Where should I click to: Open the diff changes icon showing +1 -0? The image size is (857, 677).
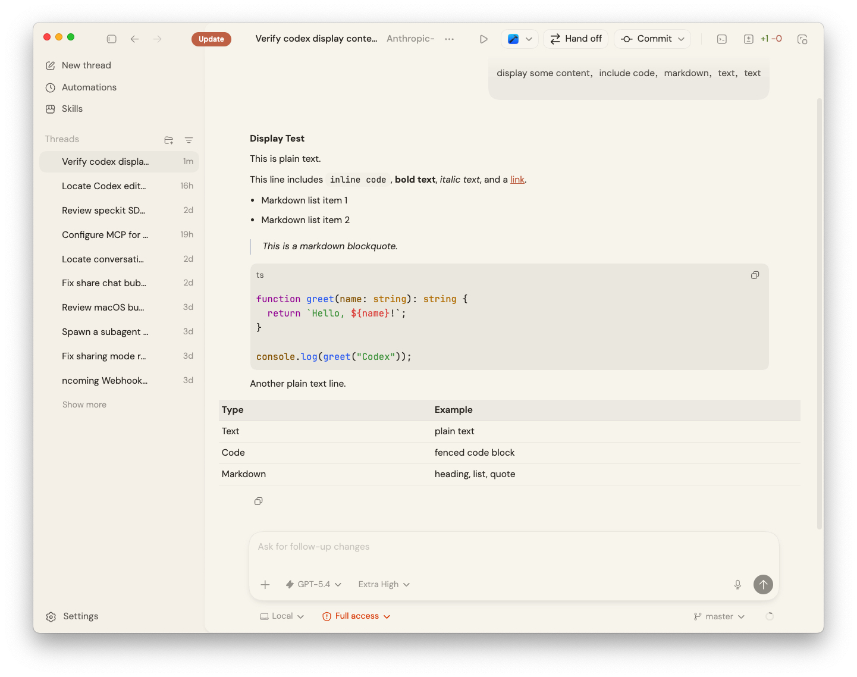pos(763,39)
